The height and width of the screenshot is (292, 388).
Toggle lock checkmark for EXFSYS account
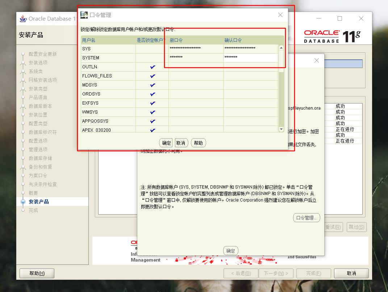(x=153, y=103)
